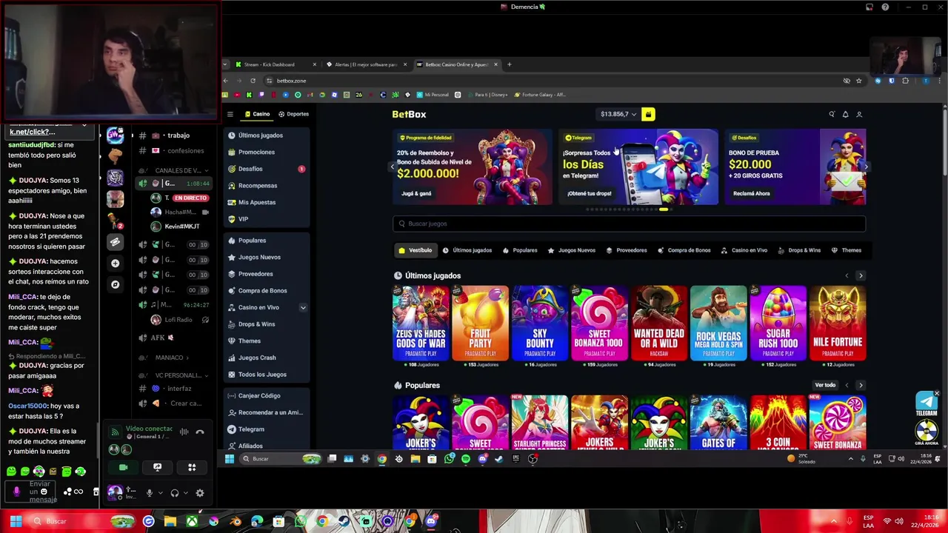Open Discord from bottom Windows taskbar
This screenshot has width=948, height=533.
(431, 521)
